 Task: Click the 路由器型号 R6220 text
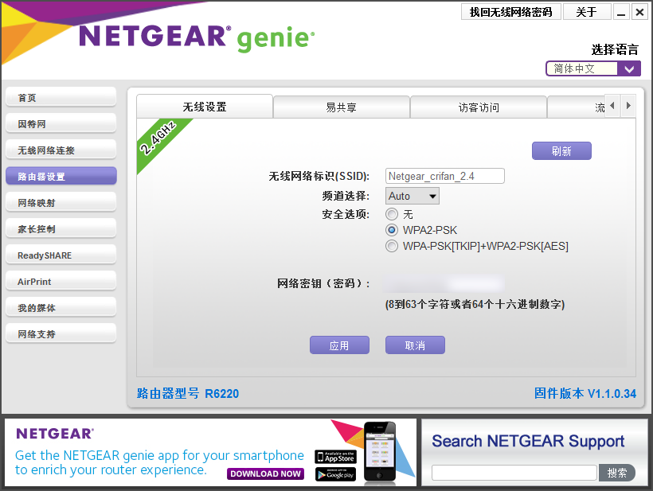pyautogui.click(x=188, y=393)
